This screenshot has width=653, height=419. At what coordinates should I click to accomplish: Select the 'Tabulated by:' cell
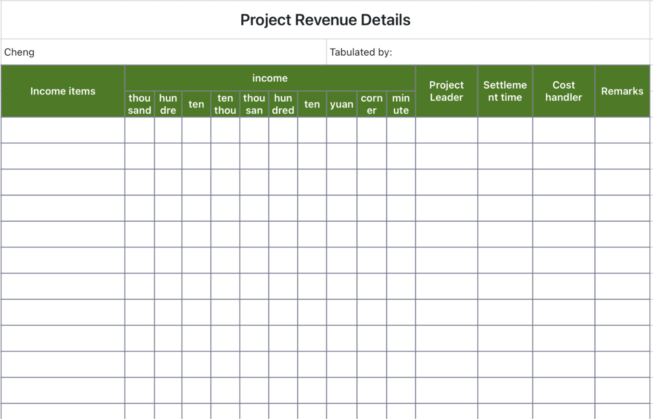(488, 52)
